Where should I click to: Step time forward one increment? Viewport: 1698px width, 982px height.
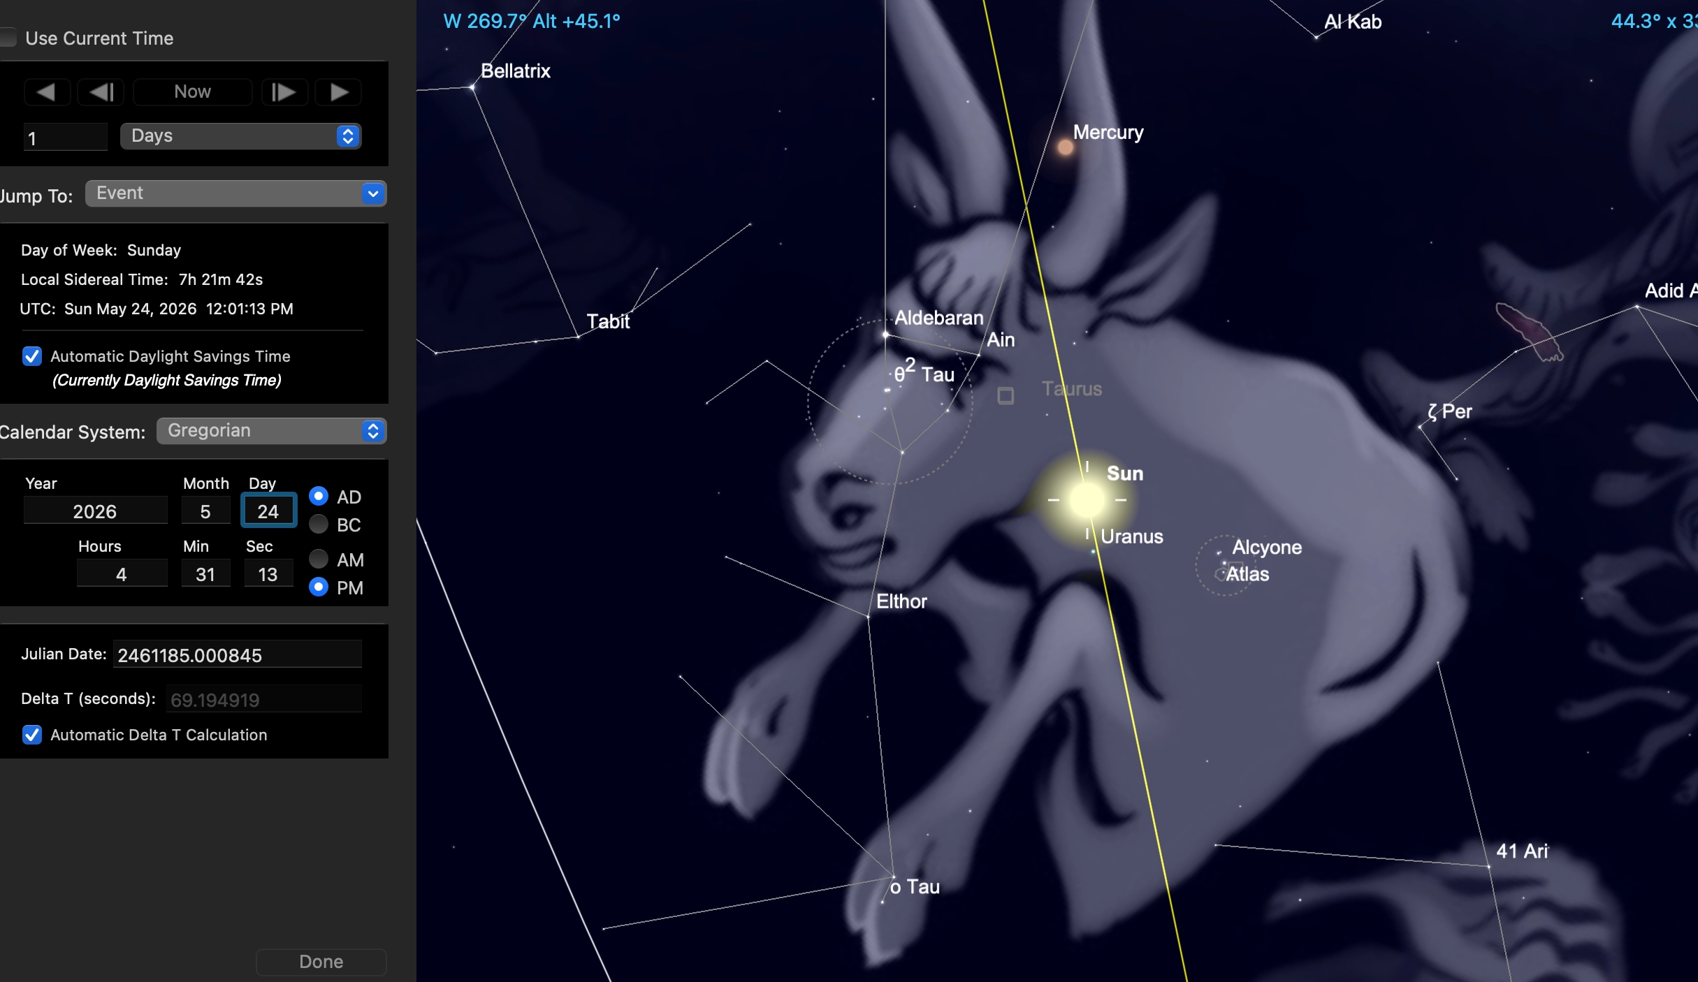(x=284, y=92)
